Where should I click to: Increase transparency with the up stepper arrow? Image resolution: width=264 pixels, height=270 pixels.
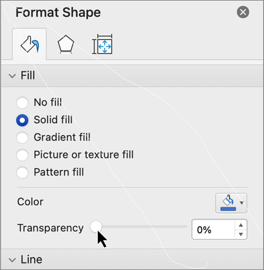pos(241,225)
